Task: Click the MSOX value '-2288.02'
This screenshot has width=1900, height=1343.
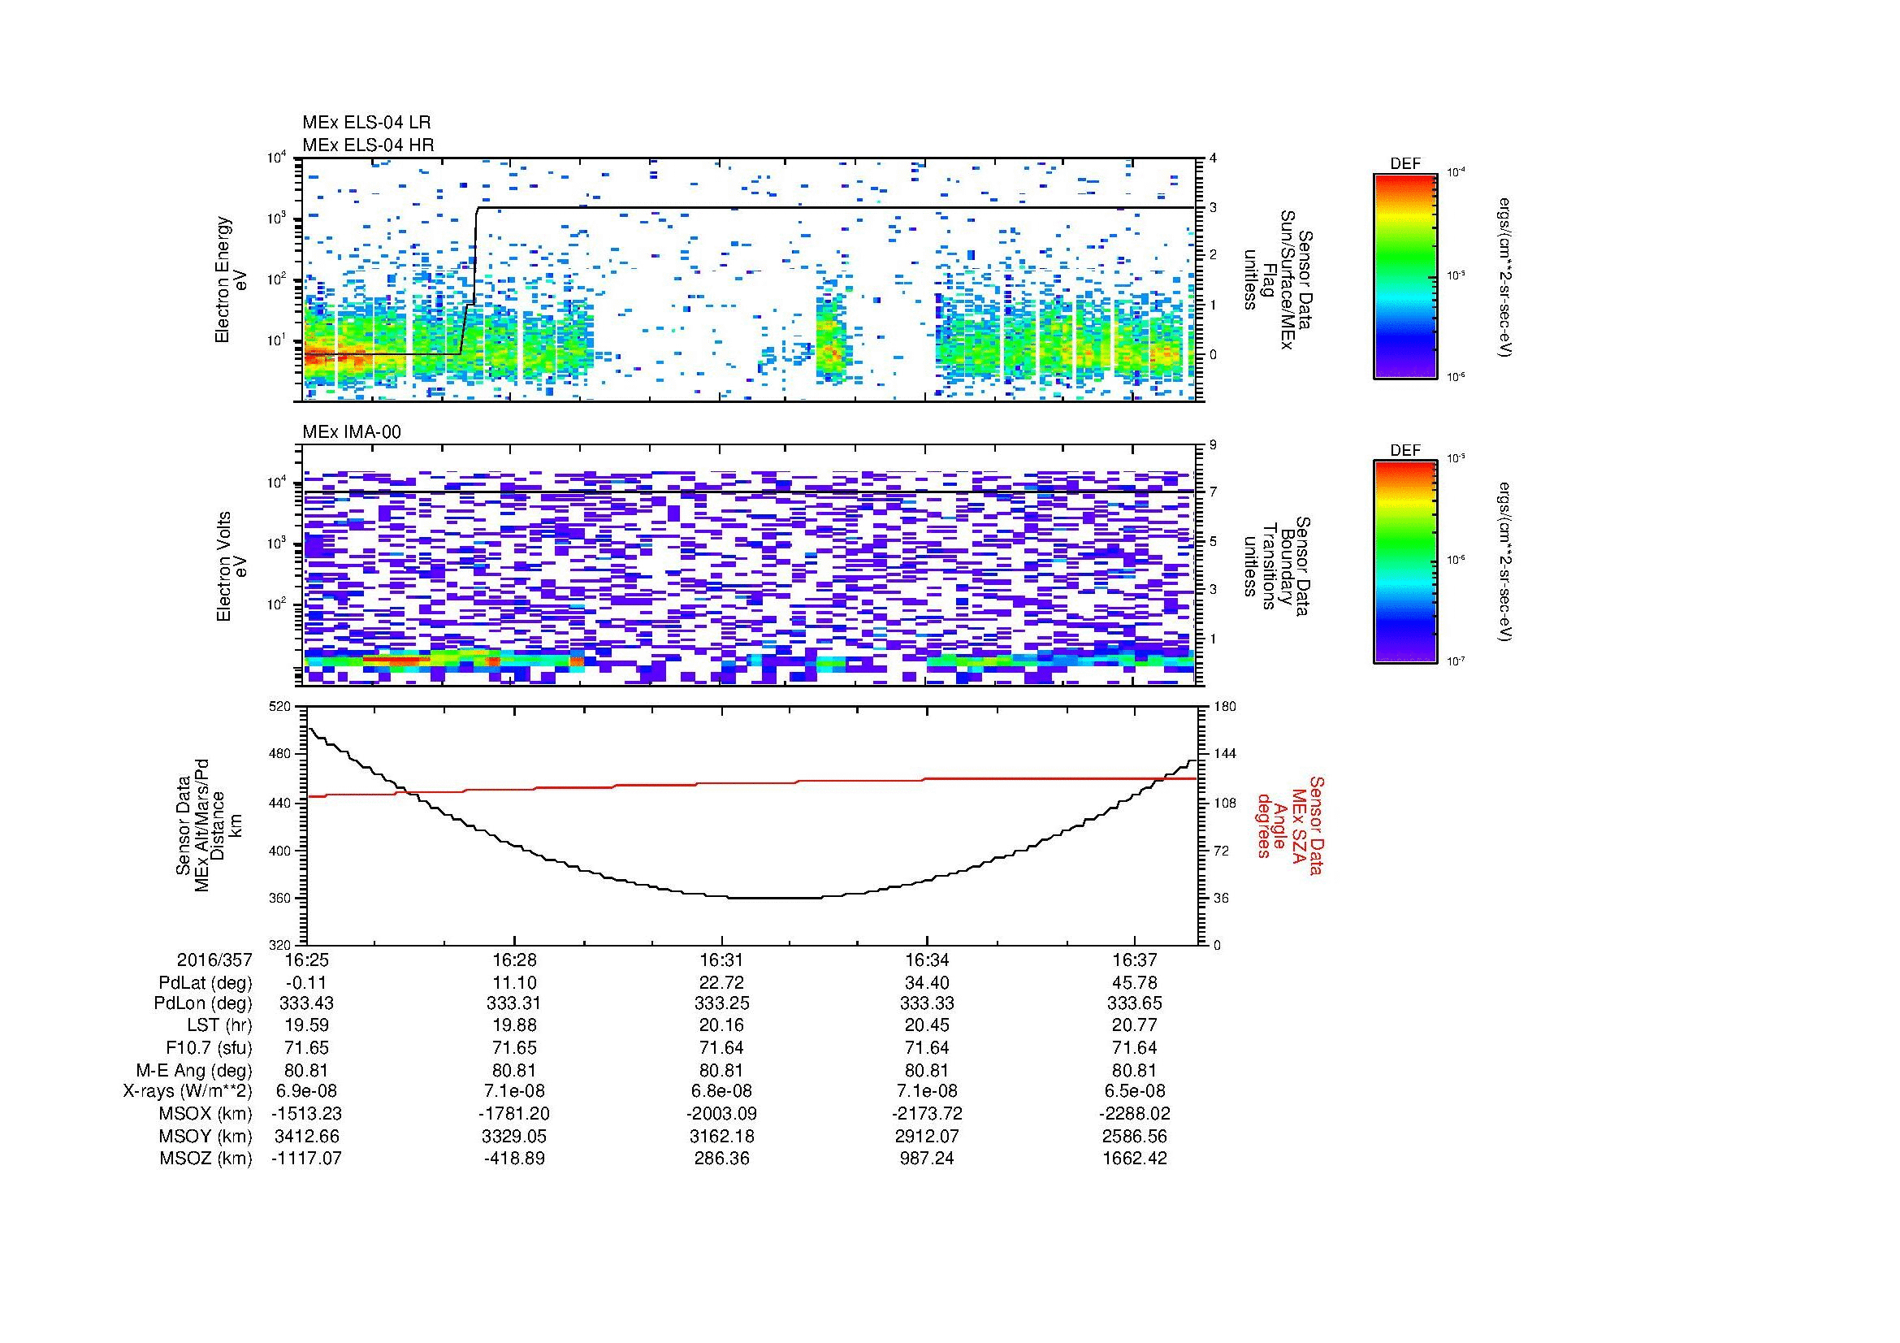Action: (1135, 1114)
